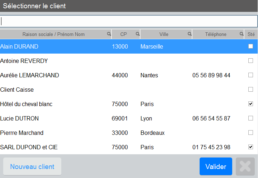Click the search magnifier in the CP column

[138, 34]
